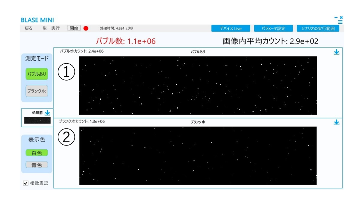
Task: Download the 処理前 pre-processing image
Action: pyautogui.click(x=47, y=113)
